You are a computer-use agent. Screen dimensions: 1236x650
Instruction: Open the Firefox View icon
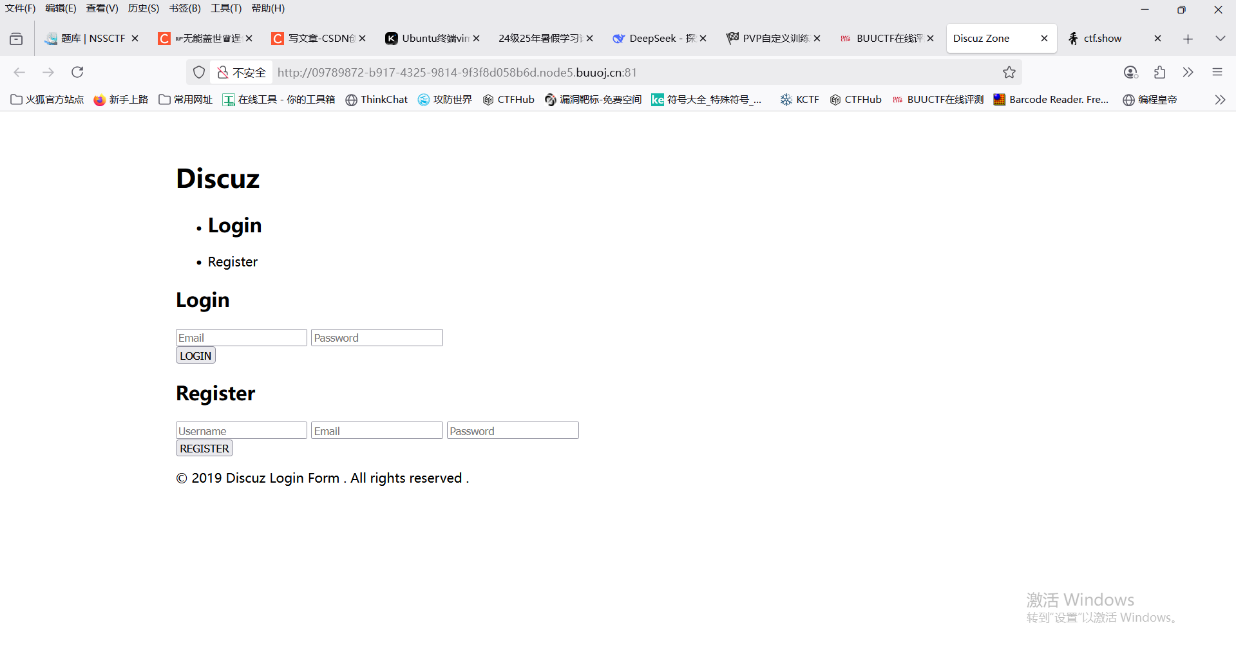click(x=16, y=39)
